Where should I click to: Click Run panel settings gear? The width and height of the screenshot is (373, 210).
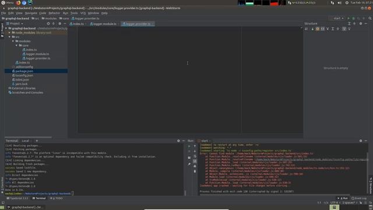pos(361,141)
